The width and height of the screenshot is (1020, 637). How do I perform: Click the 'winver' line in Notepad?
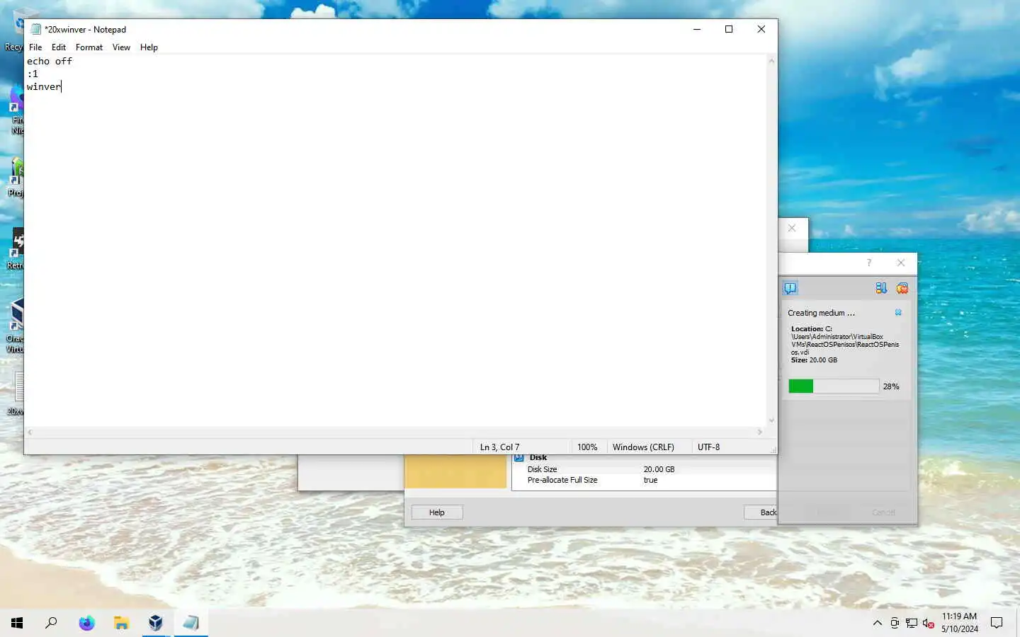point(44,86)
